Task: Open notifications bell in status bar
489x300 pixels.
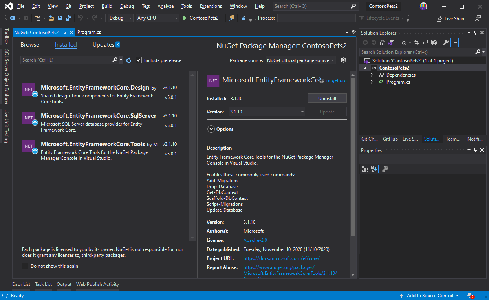Action: point(470,296)
